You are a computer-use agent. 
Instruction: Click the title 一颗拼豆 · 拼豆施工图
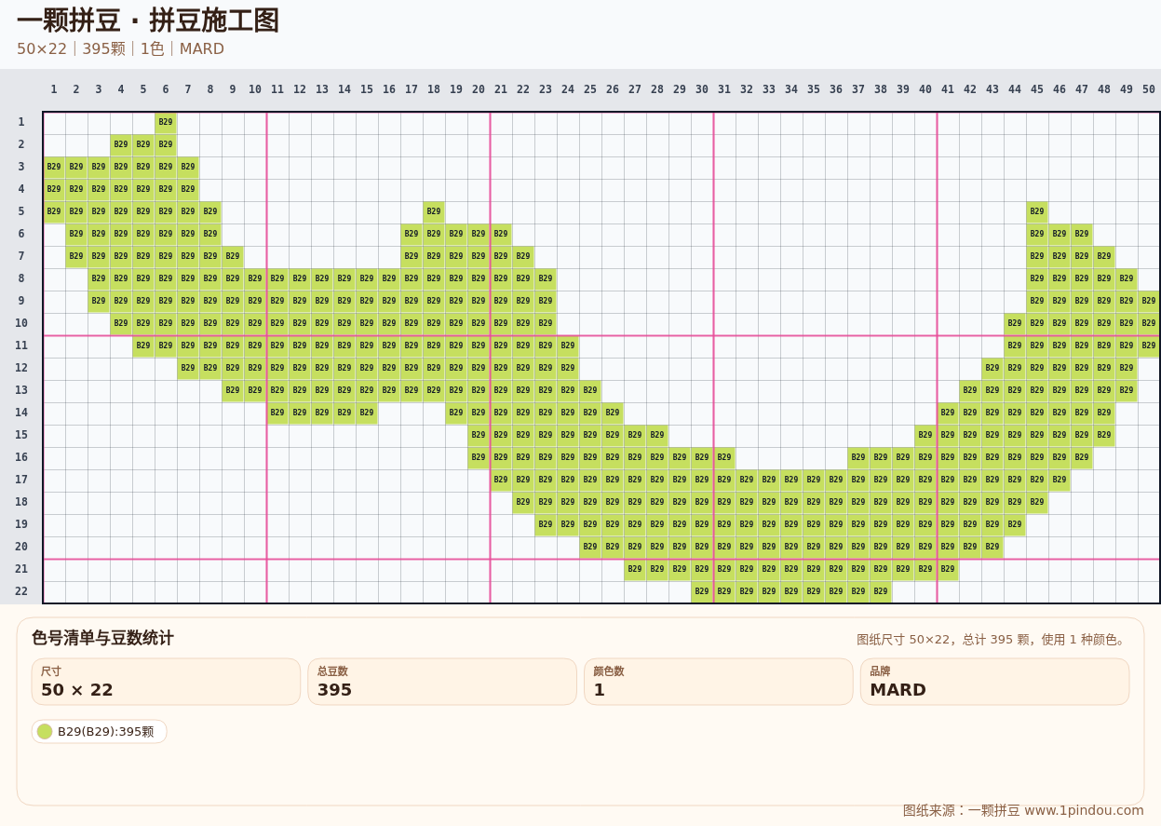tap(148, 20)
